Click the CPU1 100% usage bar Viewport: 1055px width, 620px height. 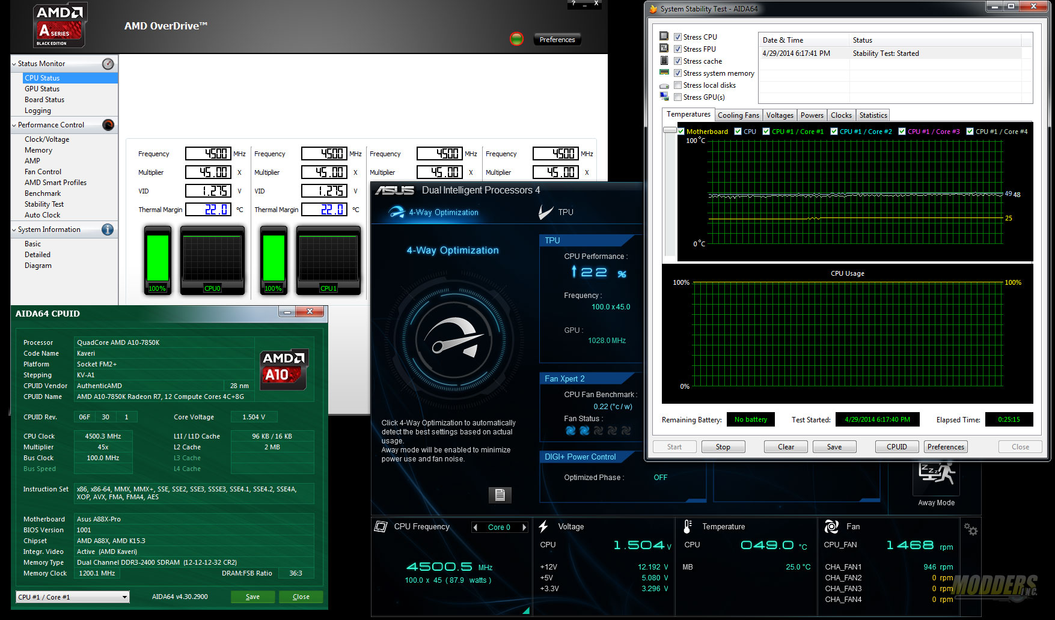pyautogui.click(x=274, y=260)
